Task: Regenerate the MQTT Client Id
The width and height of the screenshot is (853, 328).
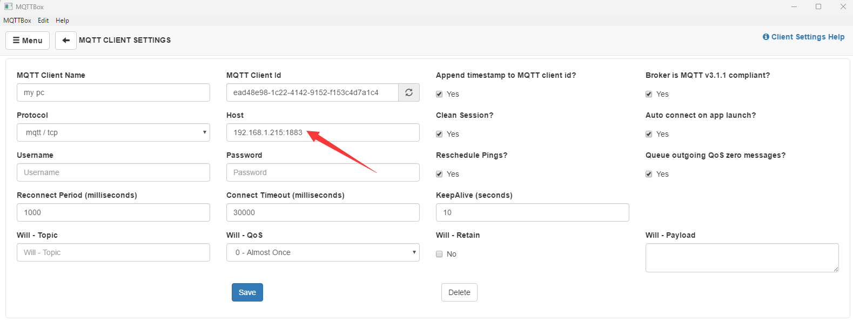Action: coord(409,92)
